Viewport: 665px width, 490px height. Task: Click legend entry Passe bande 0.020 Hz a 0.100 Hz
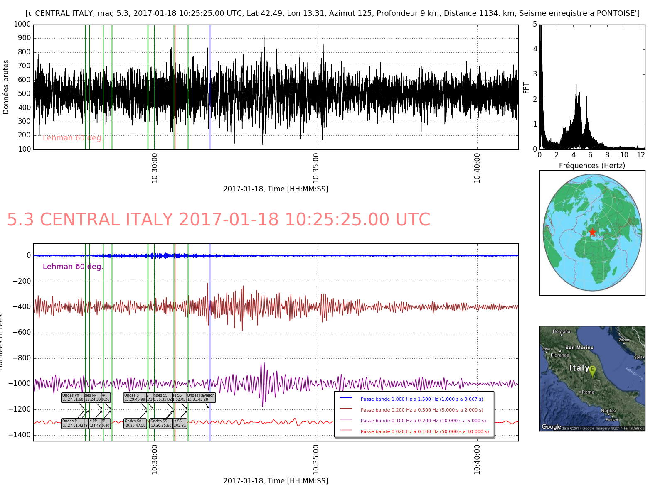pos(424,431)
